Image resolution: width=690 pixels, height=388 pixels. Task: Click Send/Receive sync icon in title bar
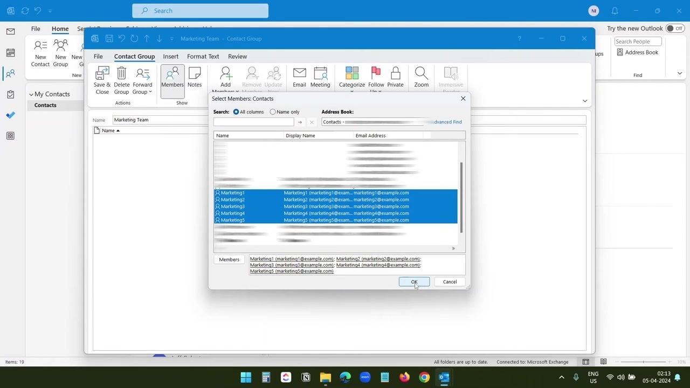point(25,11)
